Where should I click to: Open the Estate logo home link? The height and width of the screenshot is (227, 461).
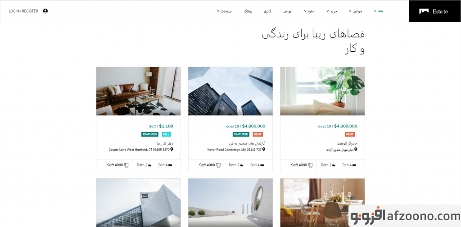[x=434, y=11]
